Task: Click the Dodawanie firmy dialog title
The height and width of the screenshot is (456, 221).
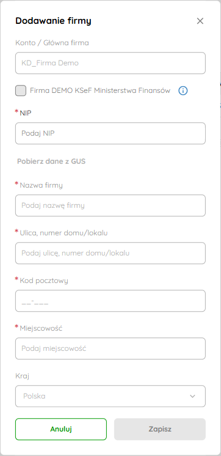Action: (53, 21)
